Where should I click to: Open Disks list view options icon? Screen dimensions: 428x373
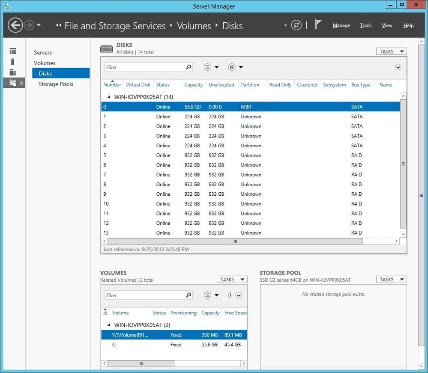coord(207,67)
